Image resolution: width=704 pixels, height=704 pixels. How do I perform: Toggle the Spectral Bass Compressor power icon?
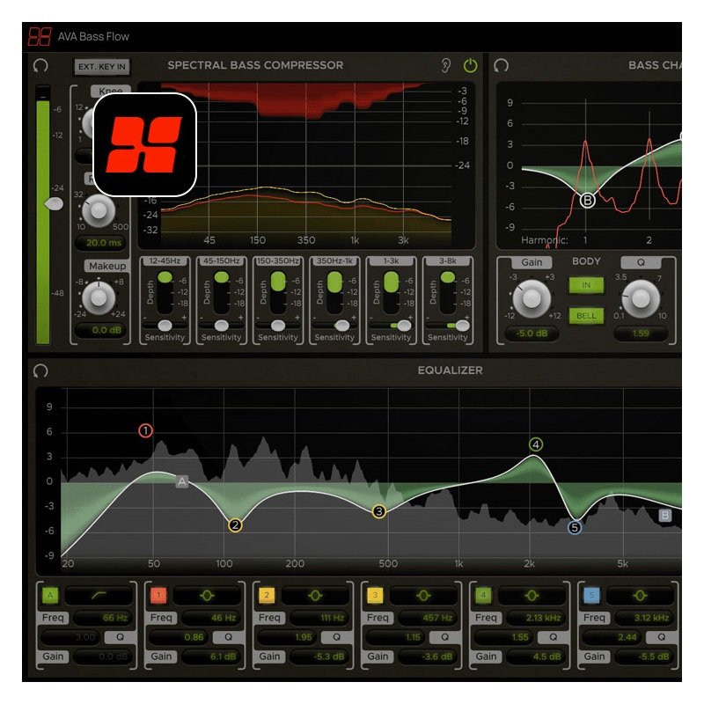coord(470,65)
